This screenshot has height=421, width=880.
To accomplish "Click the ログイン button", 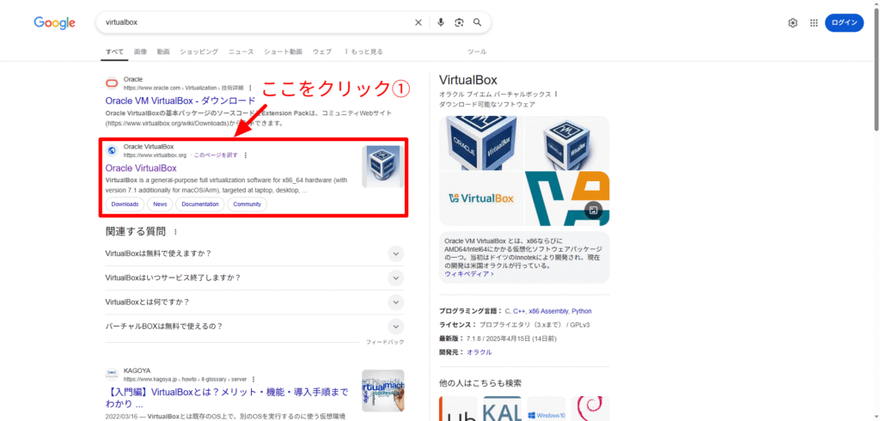I will tap(844, 23).
